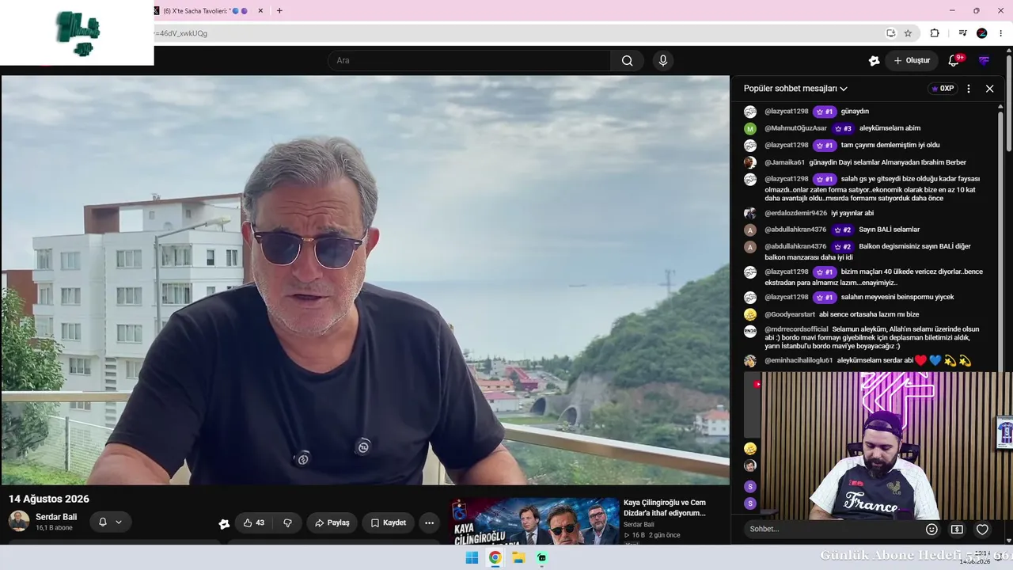
Task: Click message 'iyi yayınlar abi'
Action: [x=852, y=213]
